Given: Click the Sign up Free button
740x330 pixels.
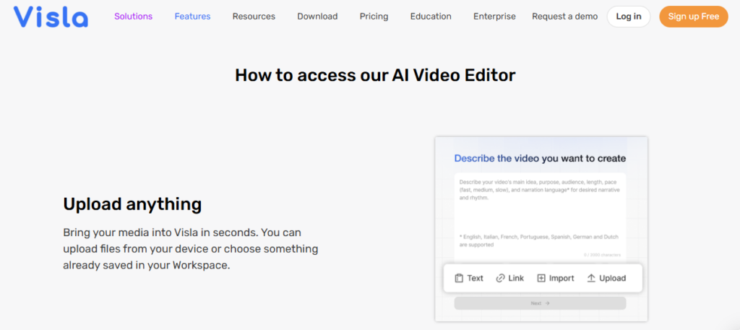Looking at the screenshot, I should click(x=694, y=17).
